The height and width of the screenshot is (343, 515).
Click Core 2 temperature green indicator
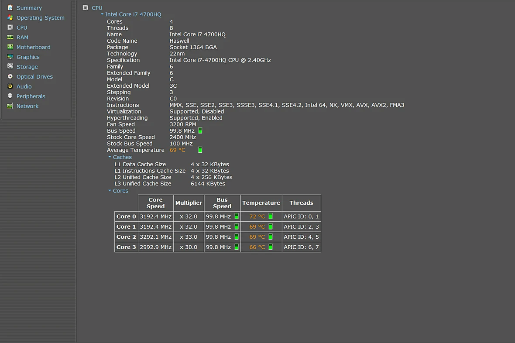pos(271,237)
